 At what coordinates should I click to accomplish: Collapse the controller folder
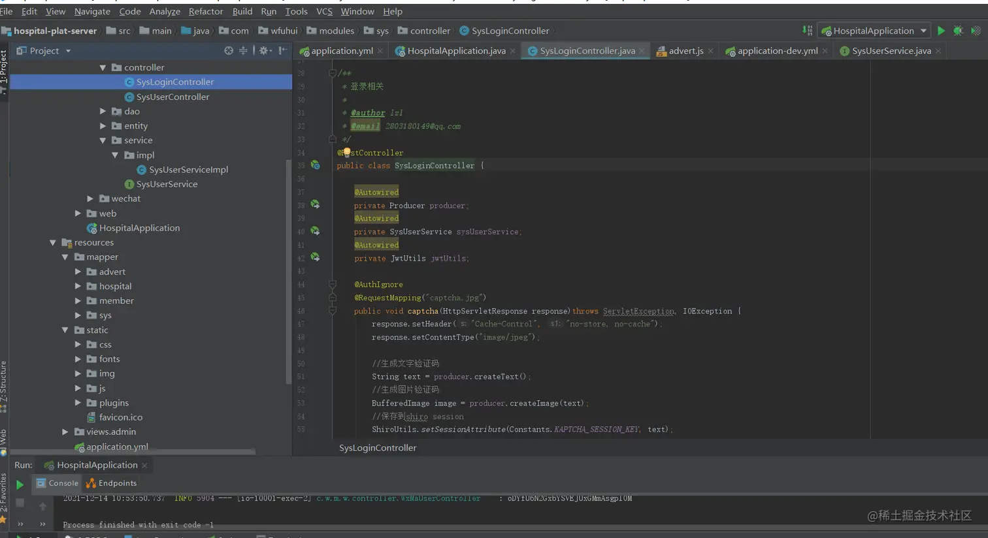click(x=103, y=67)
